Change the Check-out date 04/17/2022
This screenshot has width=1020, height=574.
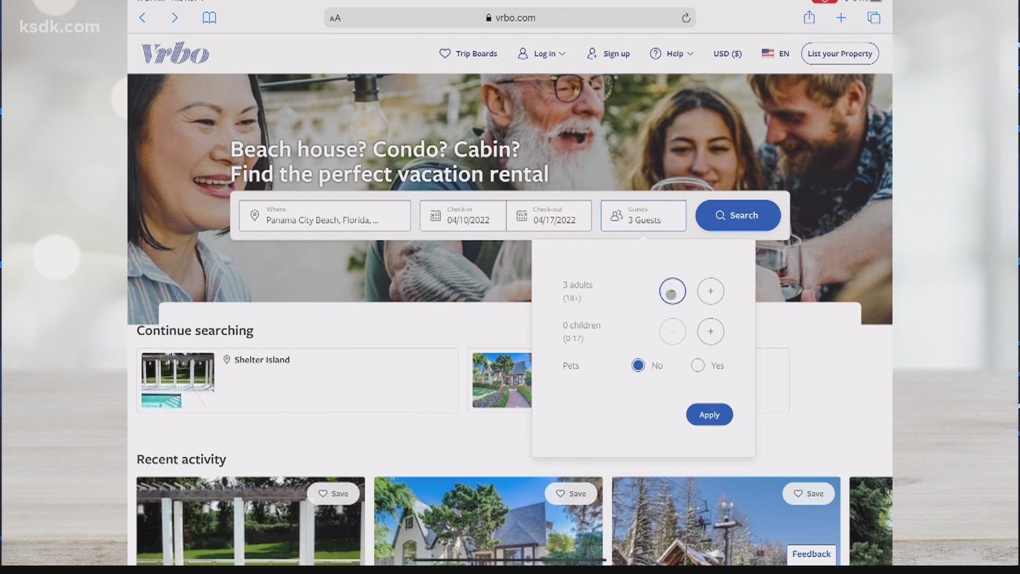click(x=549, y=215)
